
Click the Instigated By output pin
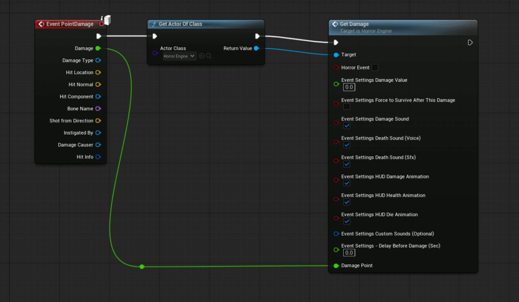pyautogui.click(x=98, y=133)
